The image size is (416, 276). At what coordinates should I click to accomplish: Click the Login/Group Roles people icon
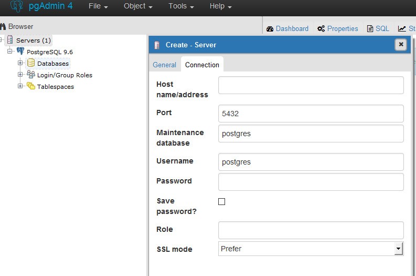tap(31, 75)
